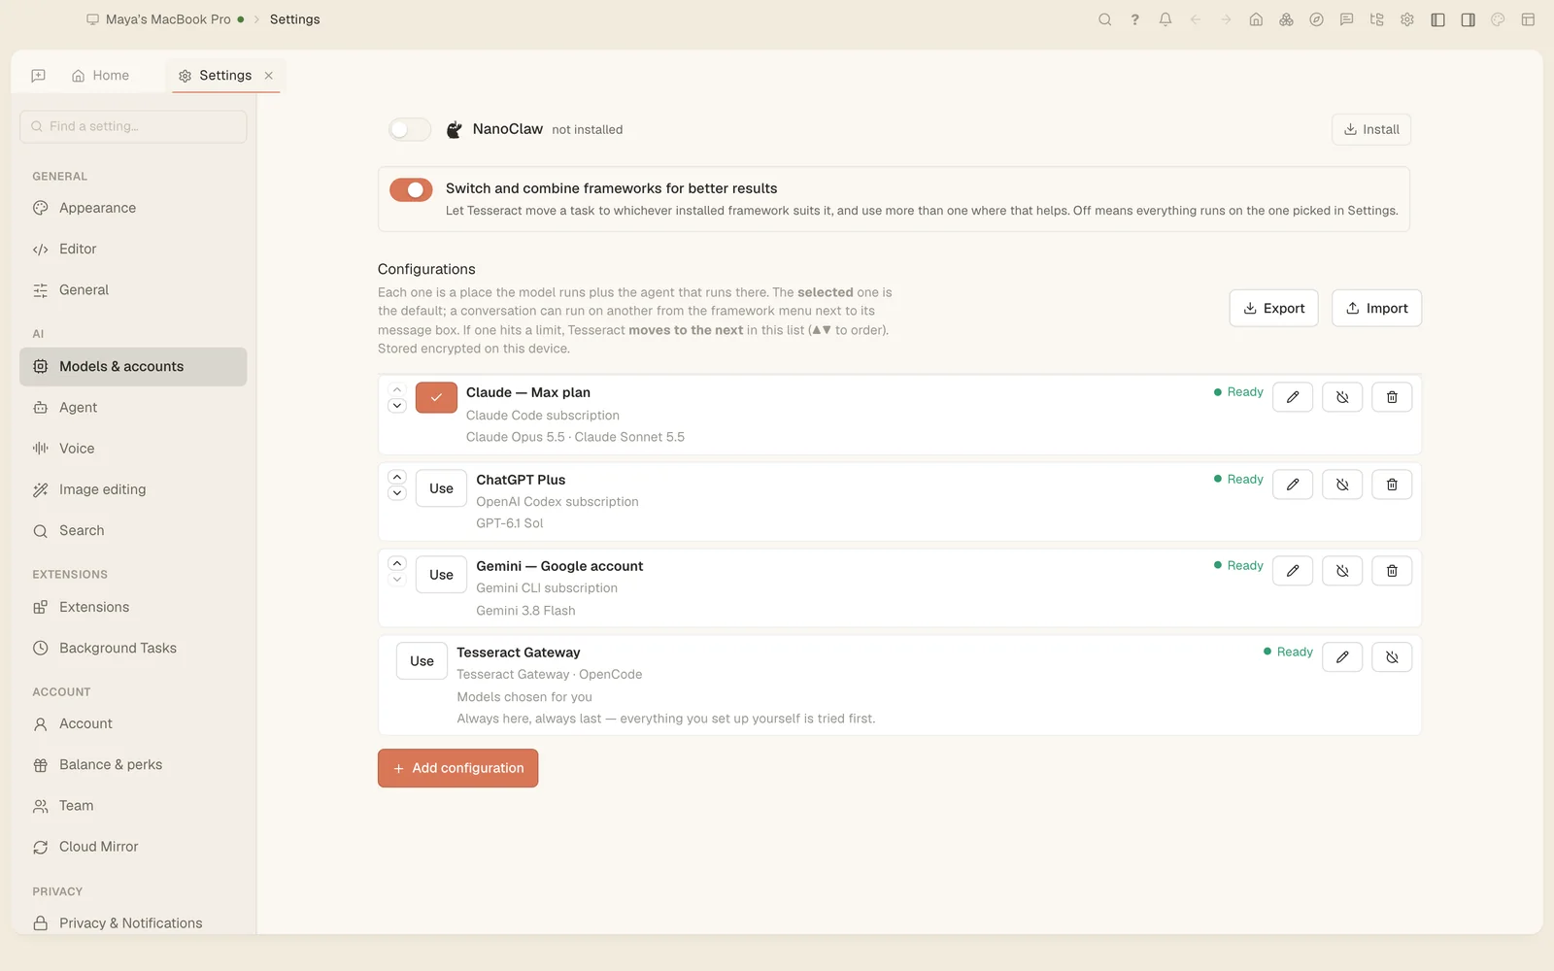The image size is (1554, 971).
Task: Click the new chat icon left of Home tab
Action: 39,76
